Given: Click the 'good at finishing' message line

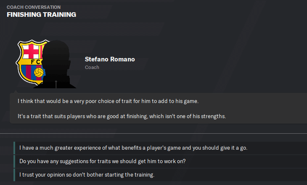Looking at the screenshot, I should pyautogui.click(x=122, y=116).
